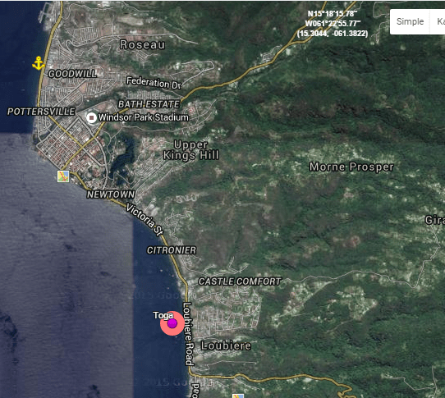Select the Toga vessel purple marker
Image resolution: width=445 pixels, height=398 pixels.
(172, 323)
